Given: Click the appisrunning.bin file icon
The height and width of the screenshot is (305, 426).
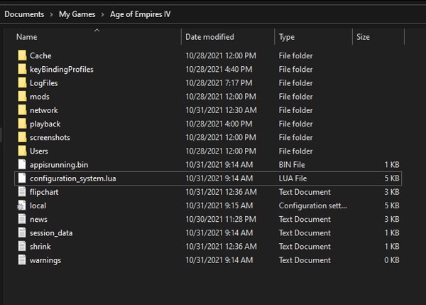Looking at the screenshot, I should tap(22, 164).
